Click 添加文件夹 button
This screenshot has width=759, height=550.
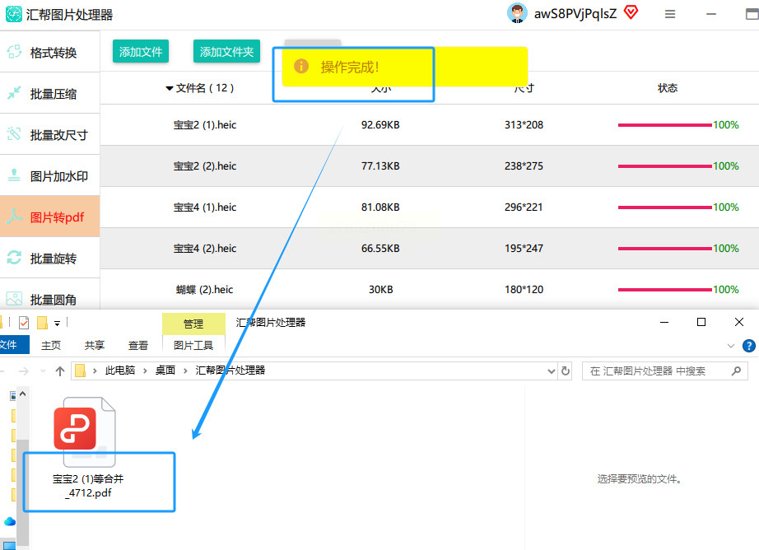tap(226, 51)
